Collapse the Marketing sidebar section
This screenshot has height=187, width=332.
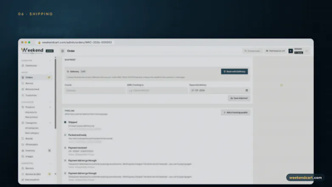50,163
